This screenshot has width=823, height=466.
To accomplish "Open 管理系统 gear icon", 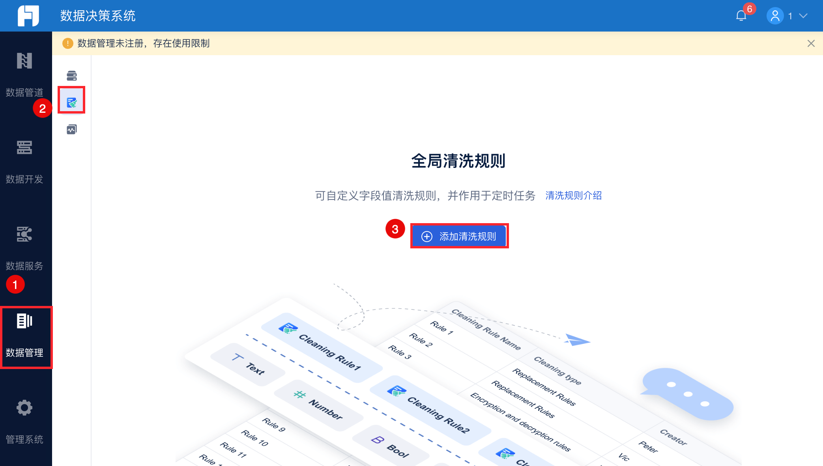I will (x=24, y=408).
